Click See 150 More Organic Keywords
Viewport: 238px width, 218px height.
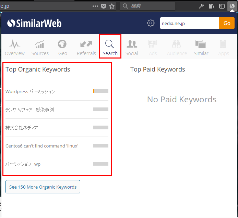tap(43, 187)
